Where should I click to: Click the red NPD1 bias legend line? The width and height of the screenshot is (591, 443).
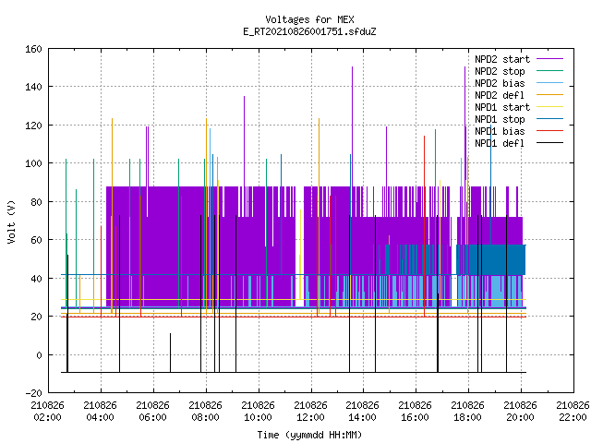point(550,131)
